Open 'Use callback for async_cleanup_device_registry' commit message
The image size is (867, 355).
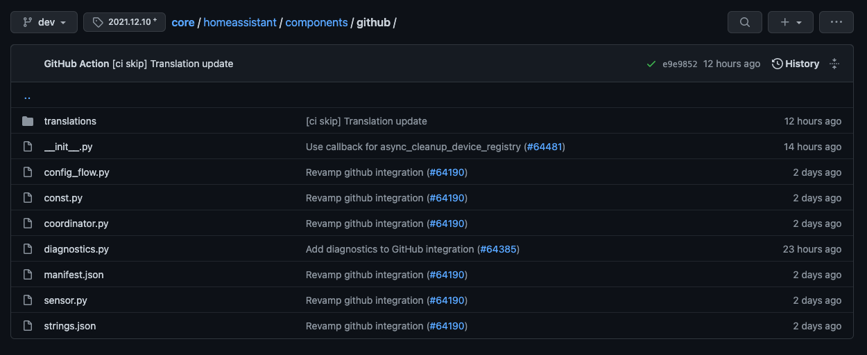[413, 147]
